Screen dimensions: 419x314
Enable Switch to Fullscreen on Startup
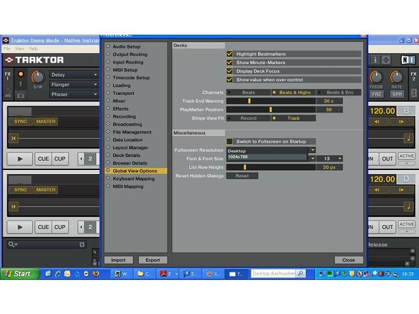229,141
